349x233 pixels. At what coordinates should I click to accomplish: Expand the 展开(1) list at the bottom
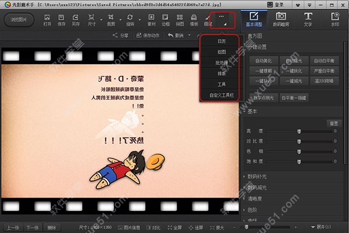click(321, 227)
